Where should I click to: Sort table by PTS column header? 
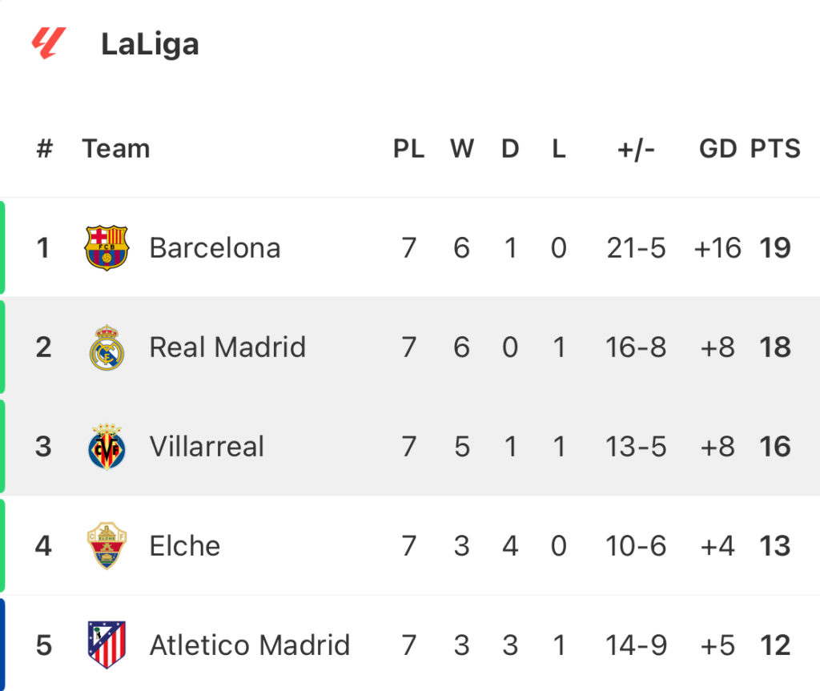pyautogui.click(x=775, y=149)
